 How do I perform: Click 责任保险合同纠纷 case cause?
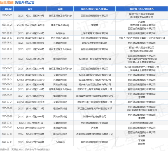(60, 38)
